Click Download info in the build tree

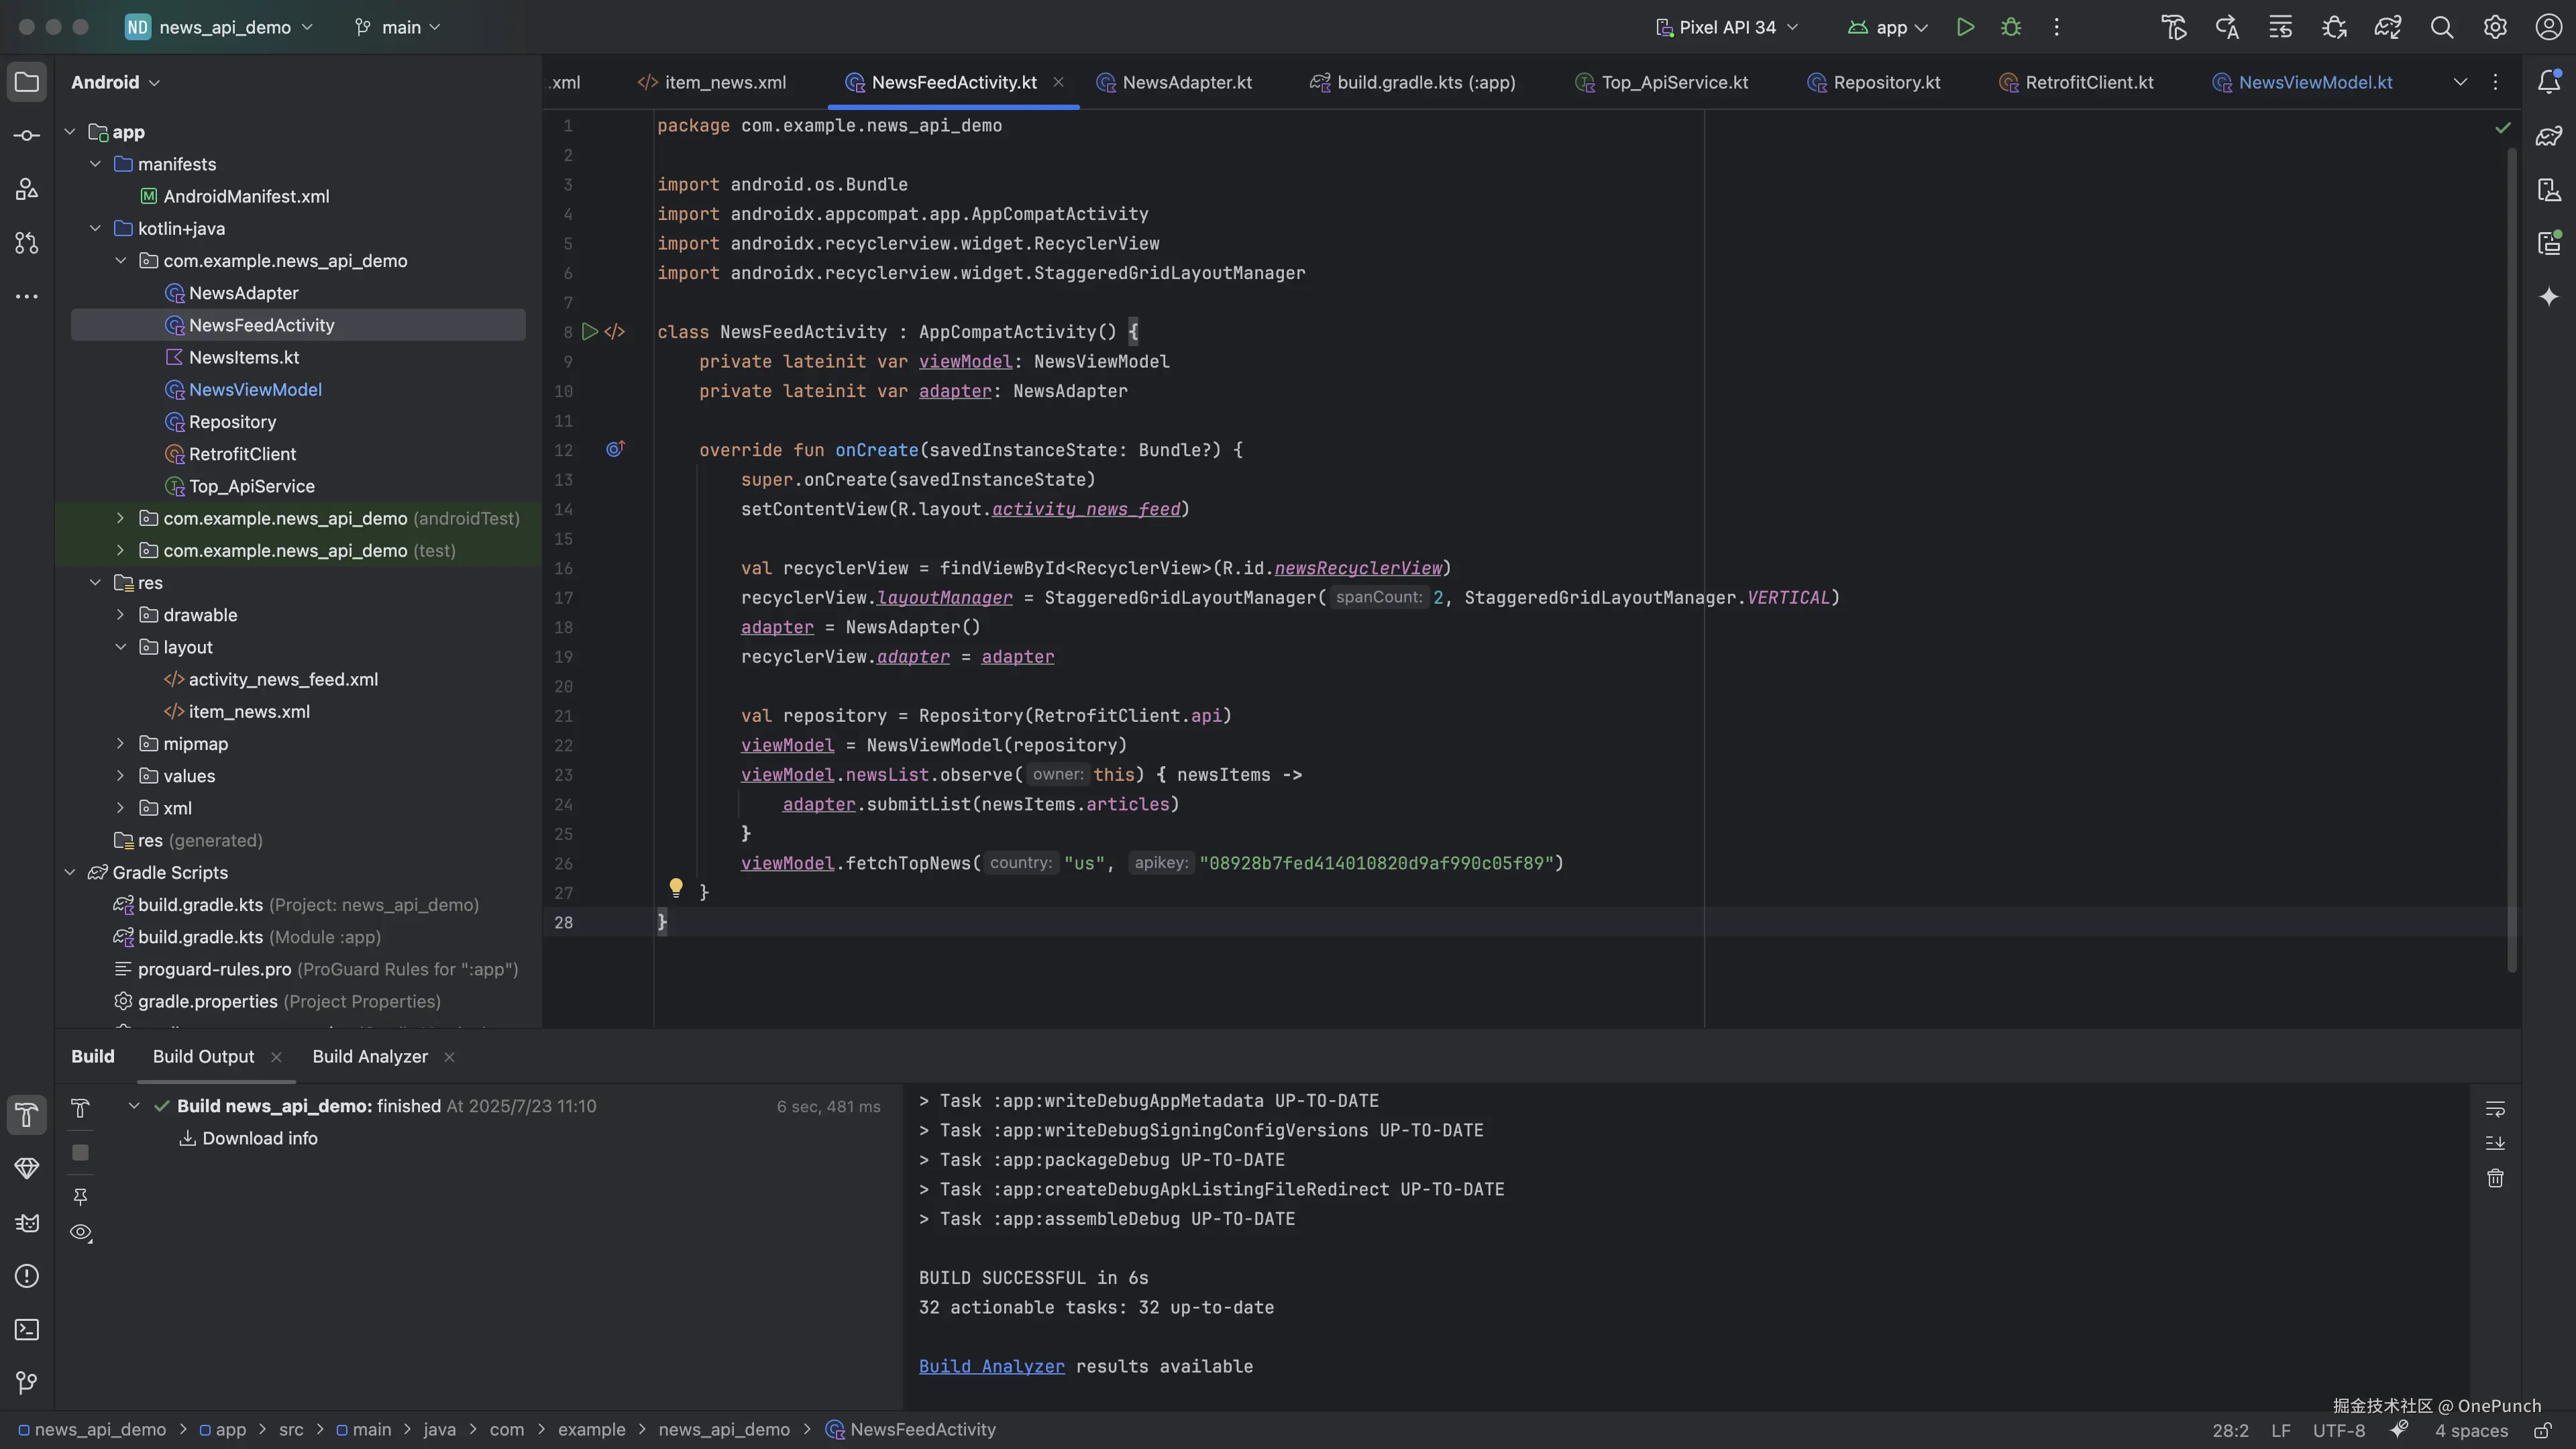point(259,1139)
